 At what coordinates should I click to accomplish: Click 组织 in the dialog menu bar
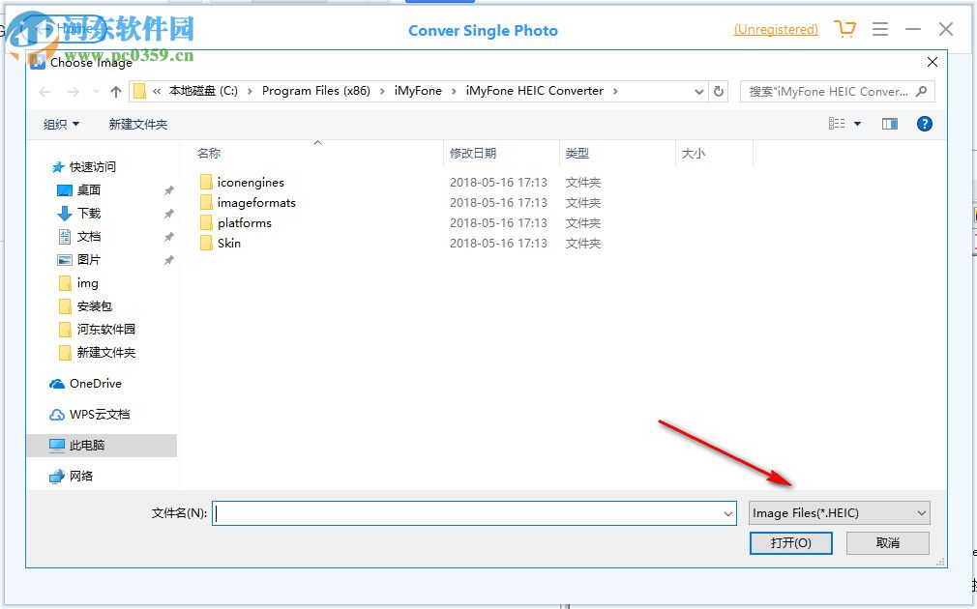pyautogui.click(x=58, y=124)
